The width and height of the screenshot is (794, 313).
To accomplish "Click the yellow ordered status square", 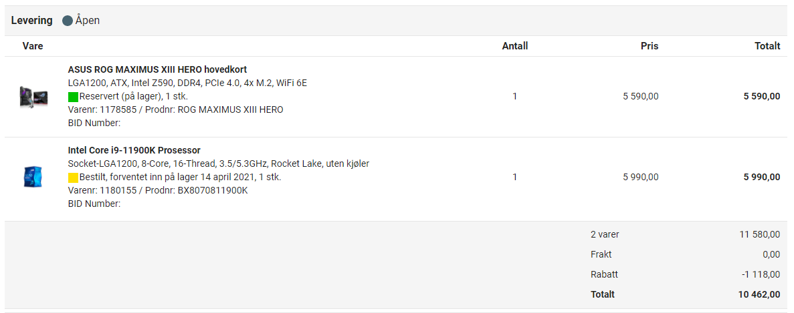I will point(73,178).
